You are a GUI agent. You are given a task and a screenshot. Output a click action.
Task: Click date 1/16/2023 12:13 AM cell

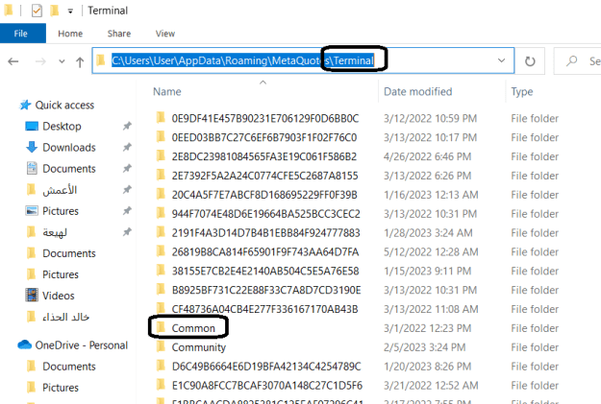[x=431, y=195]
